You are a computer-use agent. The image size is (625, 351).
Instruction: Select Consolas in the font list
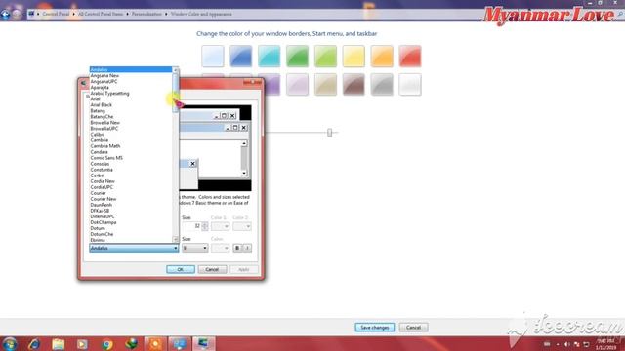(x=100, y=164)
